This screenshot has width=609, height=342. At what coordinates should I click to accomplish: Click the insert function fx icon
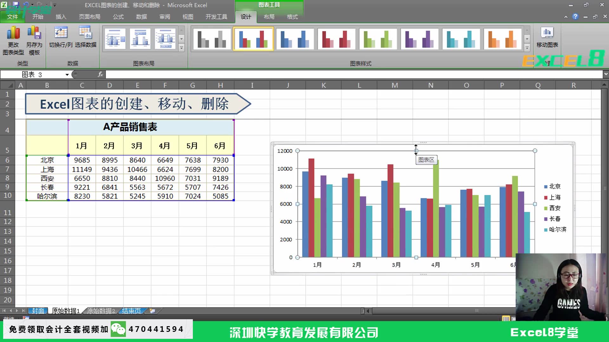tap(100, 74)
